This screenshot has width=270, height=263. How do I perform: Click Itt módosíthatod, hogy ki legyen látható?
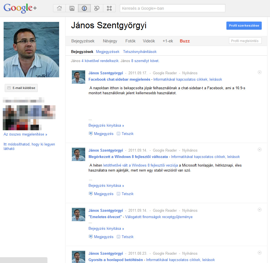click(29, 146)
